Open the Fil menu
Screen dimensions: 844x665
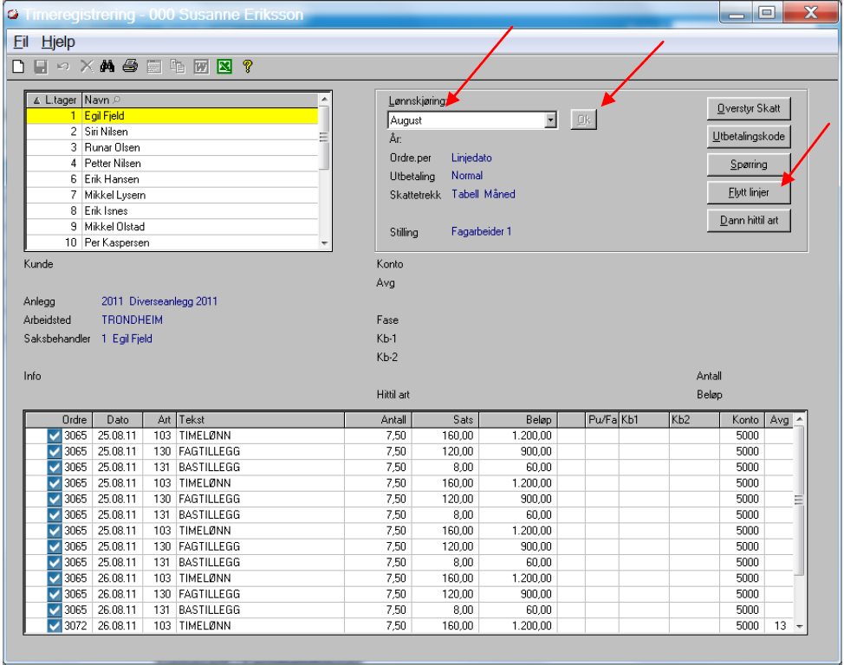point(21,42)
